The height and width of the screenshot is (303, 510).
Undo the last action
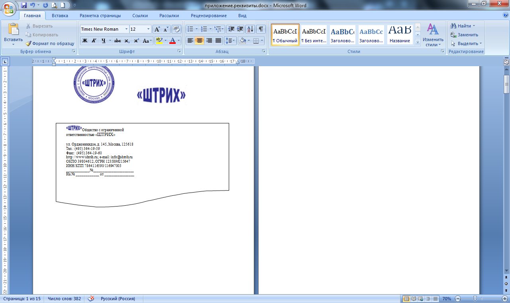[33, 6]
